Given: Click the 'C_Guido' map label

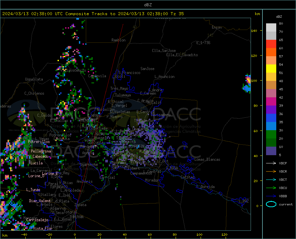Looking at the screenshot, I should [x=44, y=115].
